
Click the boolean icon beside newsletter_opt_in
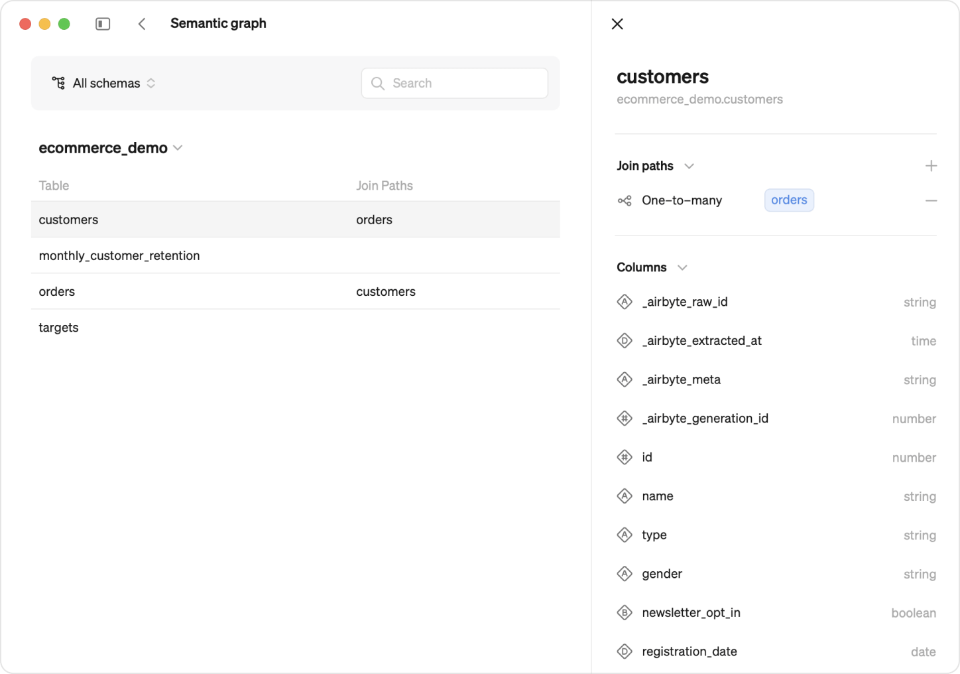[625, 613]
